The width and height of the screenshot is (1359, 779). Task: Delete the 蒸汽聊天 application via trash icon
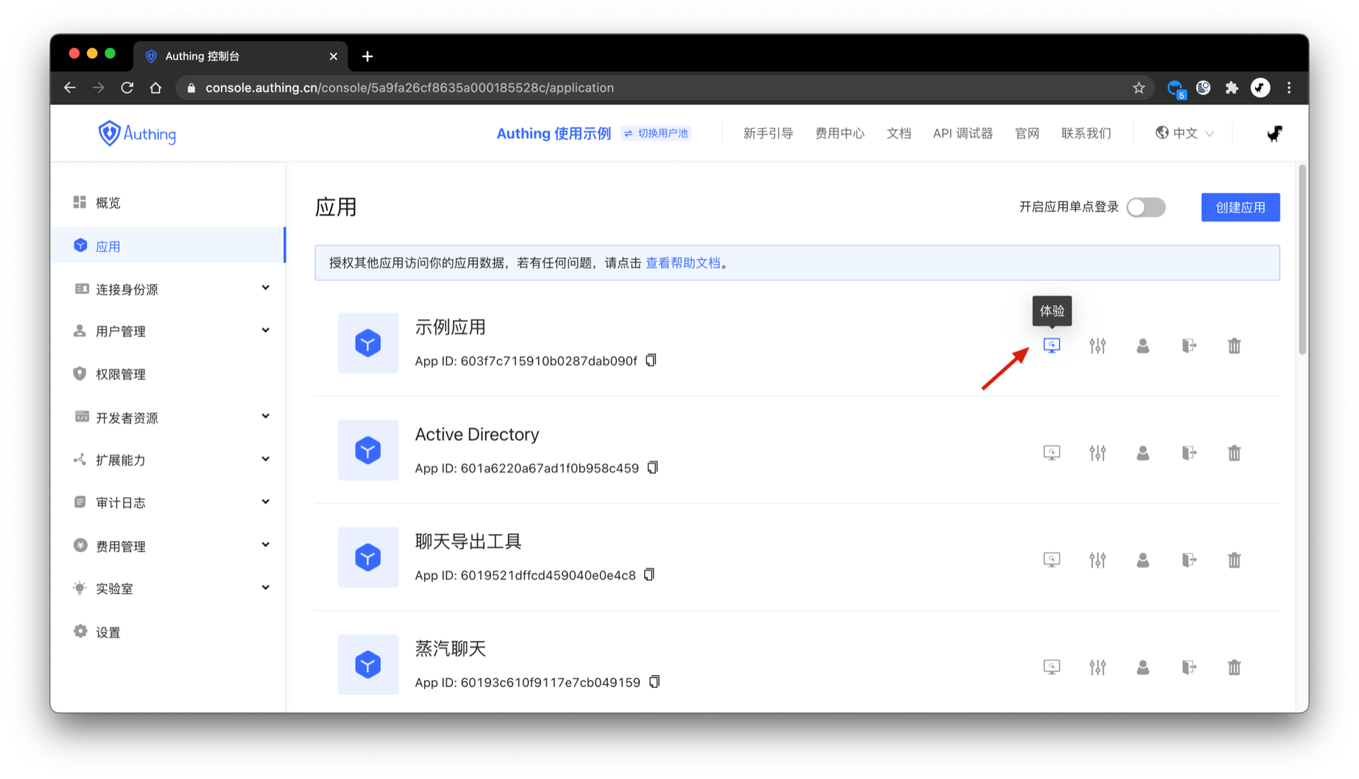[1234, 667]
